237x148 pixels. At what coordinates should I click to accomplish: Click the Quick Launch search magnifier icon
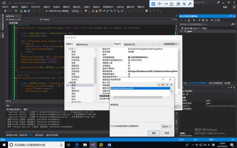pyautogui.click(x=219, y=2)
